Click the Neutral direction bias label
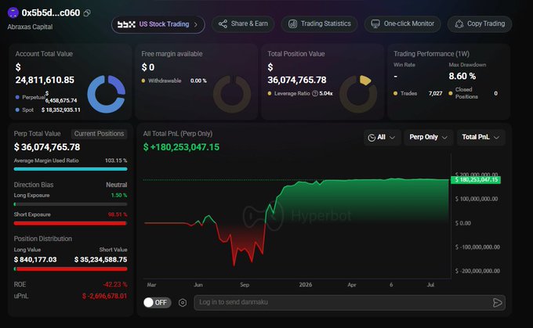533x328 pixels. 116,185
